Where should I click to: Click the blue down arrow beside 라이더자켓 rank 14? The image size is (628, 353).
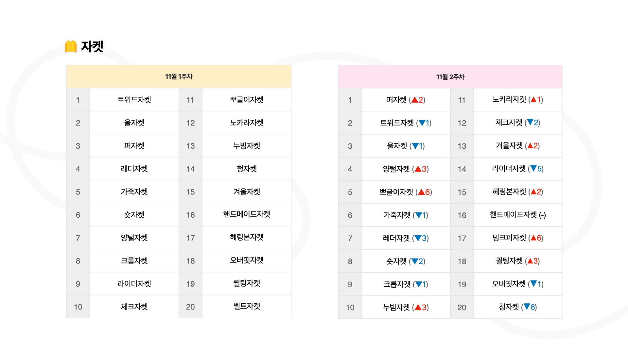coord(533,168)
